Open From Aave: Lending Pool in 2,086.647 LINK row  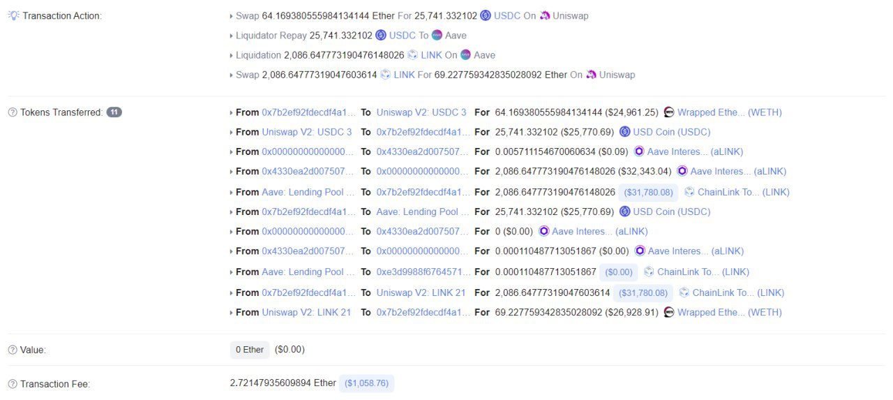308,192
